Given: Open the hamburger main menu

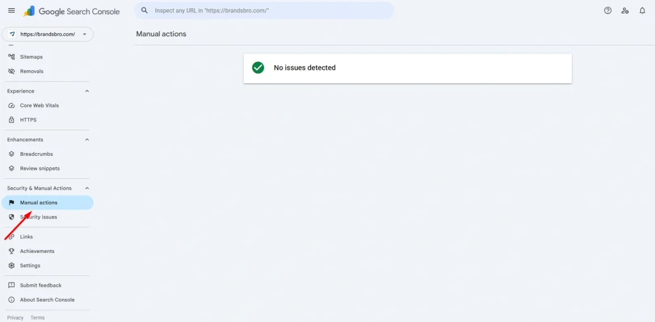Looking at the screenshot, I should click(x=12, y=11).
